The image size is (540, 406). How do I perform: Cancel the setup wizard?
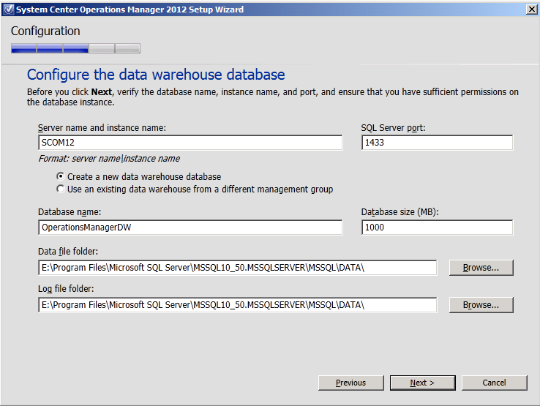pyautogui.click(x=494, y=383)
